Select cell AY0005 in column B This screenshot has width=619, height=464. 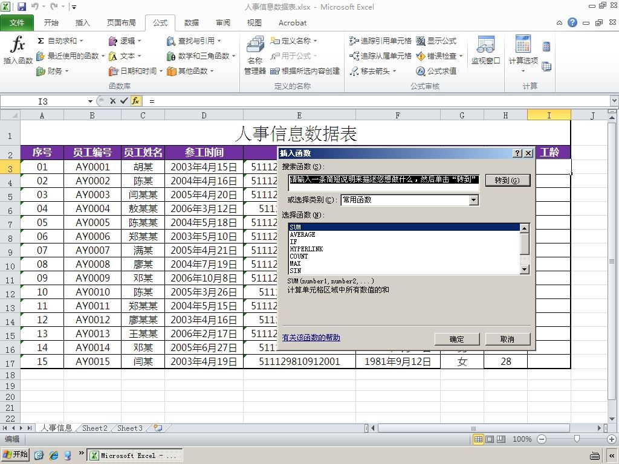92,222
